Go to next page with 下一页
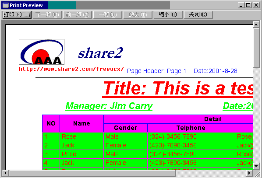The width and height of the screenshot is (262, 178). (47, 15)
